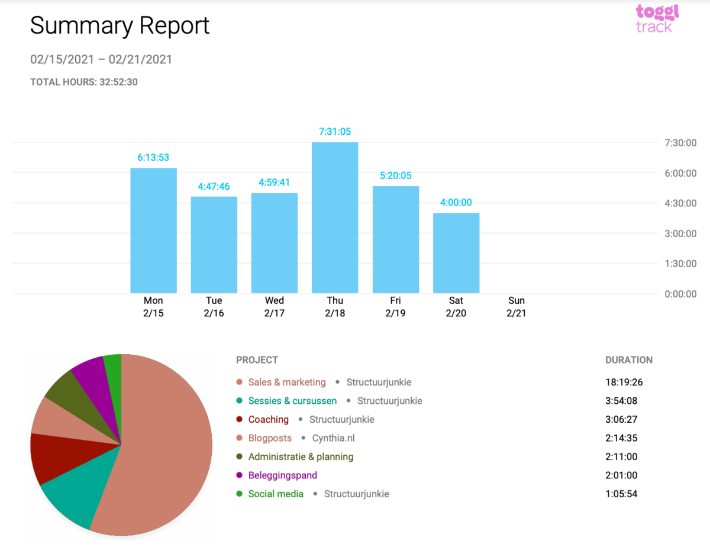710x554 pixels.
Task: Click the Beleggingspand purple dot
Action: click(x=240, y=475)
